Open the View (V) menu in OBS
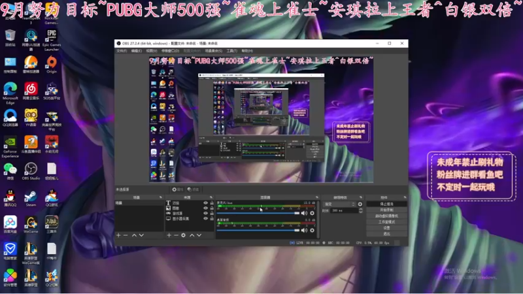Viewport: 523px width, 294px height. 152,51
